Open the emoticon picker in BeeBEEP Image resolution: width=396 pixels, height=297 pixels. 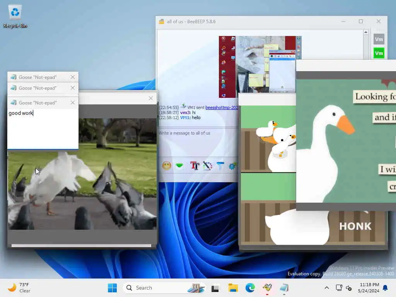(167, 166)
